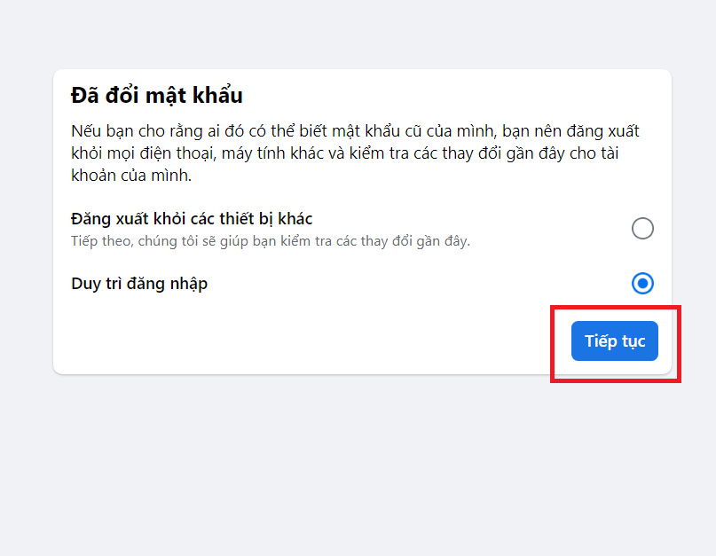The width and height of the screenshot is (716, 556).
Task: Click the password change explanation paragraph
Action: point(355,153)
